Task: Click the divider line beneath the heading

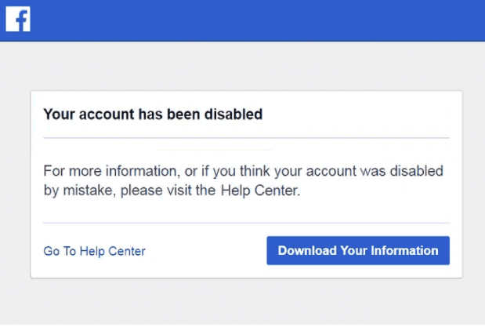Action: pyautogui.click(x=246, y=138)
